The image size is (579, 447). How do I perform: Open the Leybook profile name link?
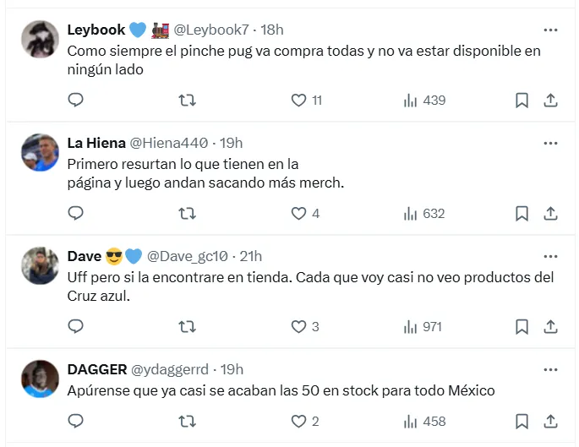[96, 30]
